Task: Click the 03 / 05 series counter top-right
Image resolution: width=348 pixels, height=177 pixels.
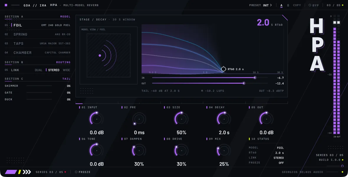Action: click(x=333, y=5)
